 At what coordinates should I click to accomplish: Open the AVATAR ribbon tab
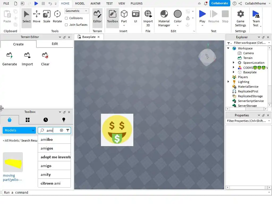tap(95, 3)
